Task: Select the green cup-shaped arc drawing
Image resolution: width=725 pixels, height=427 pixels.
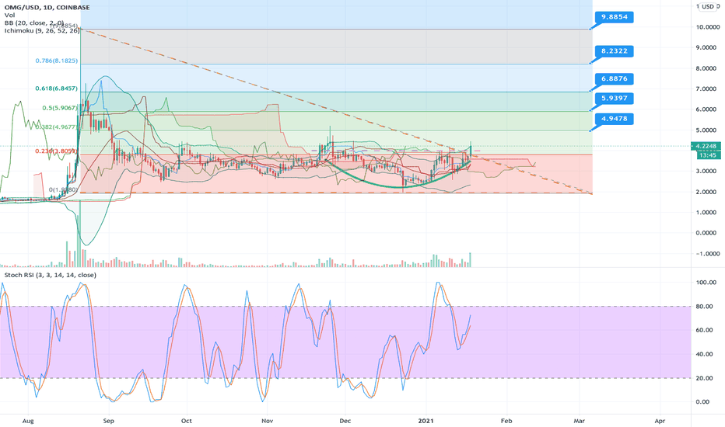Action: pyautogui.click(x=398, y=187)
